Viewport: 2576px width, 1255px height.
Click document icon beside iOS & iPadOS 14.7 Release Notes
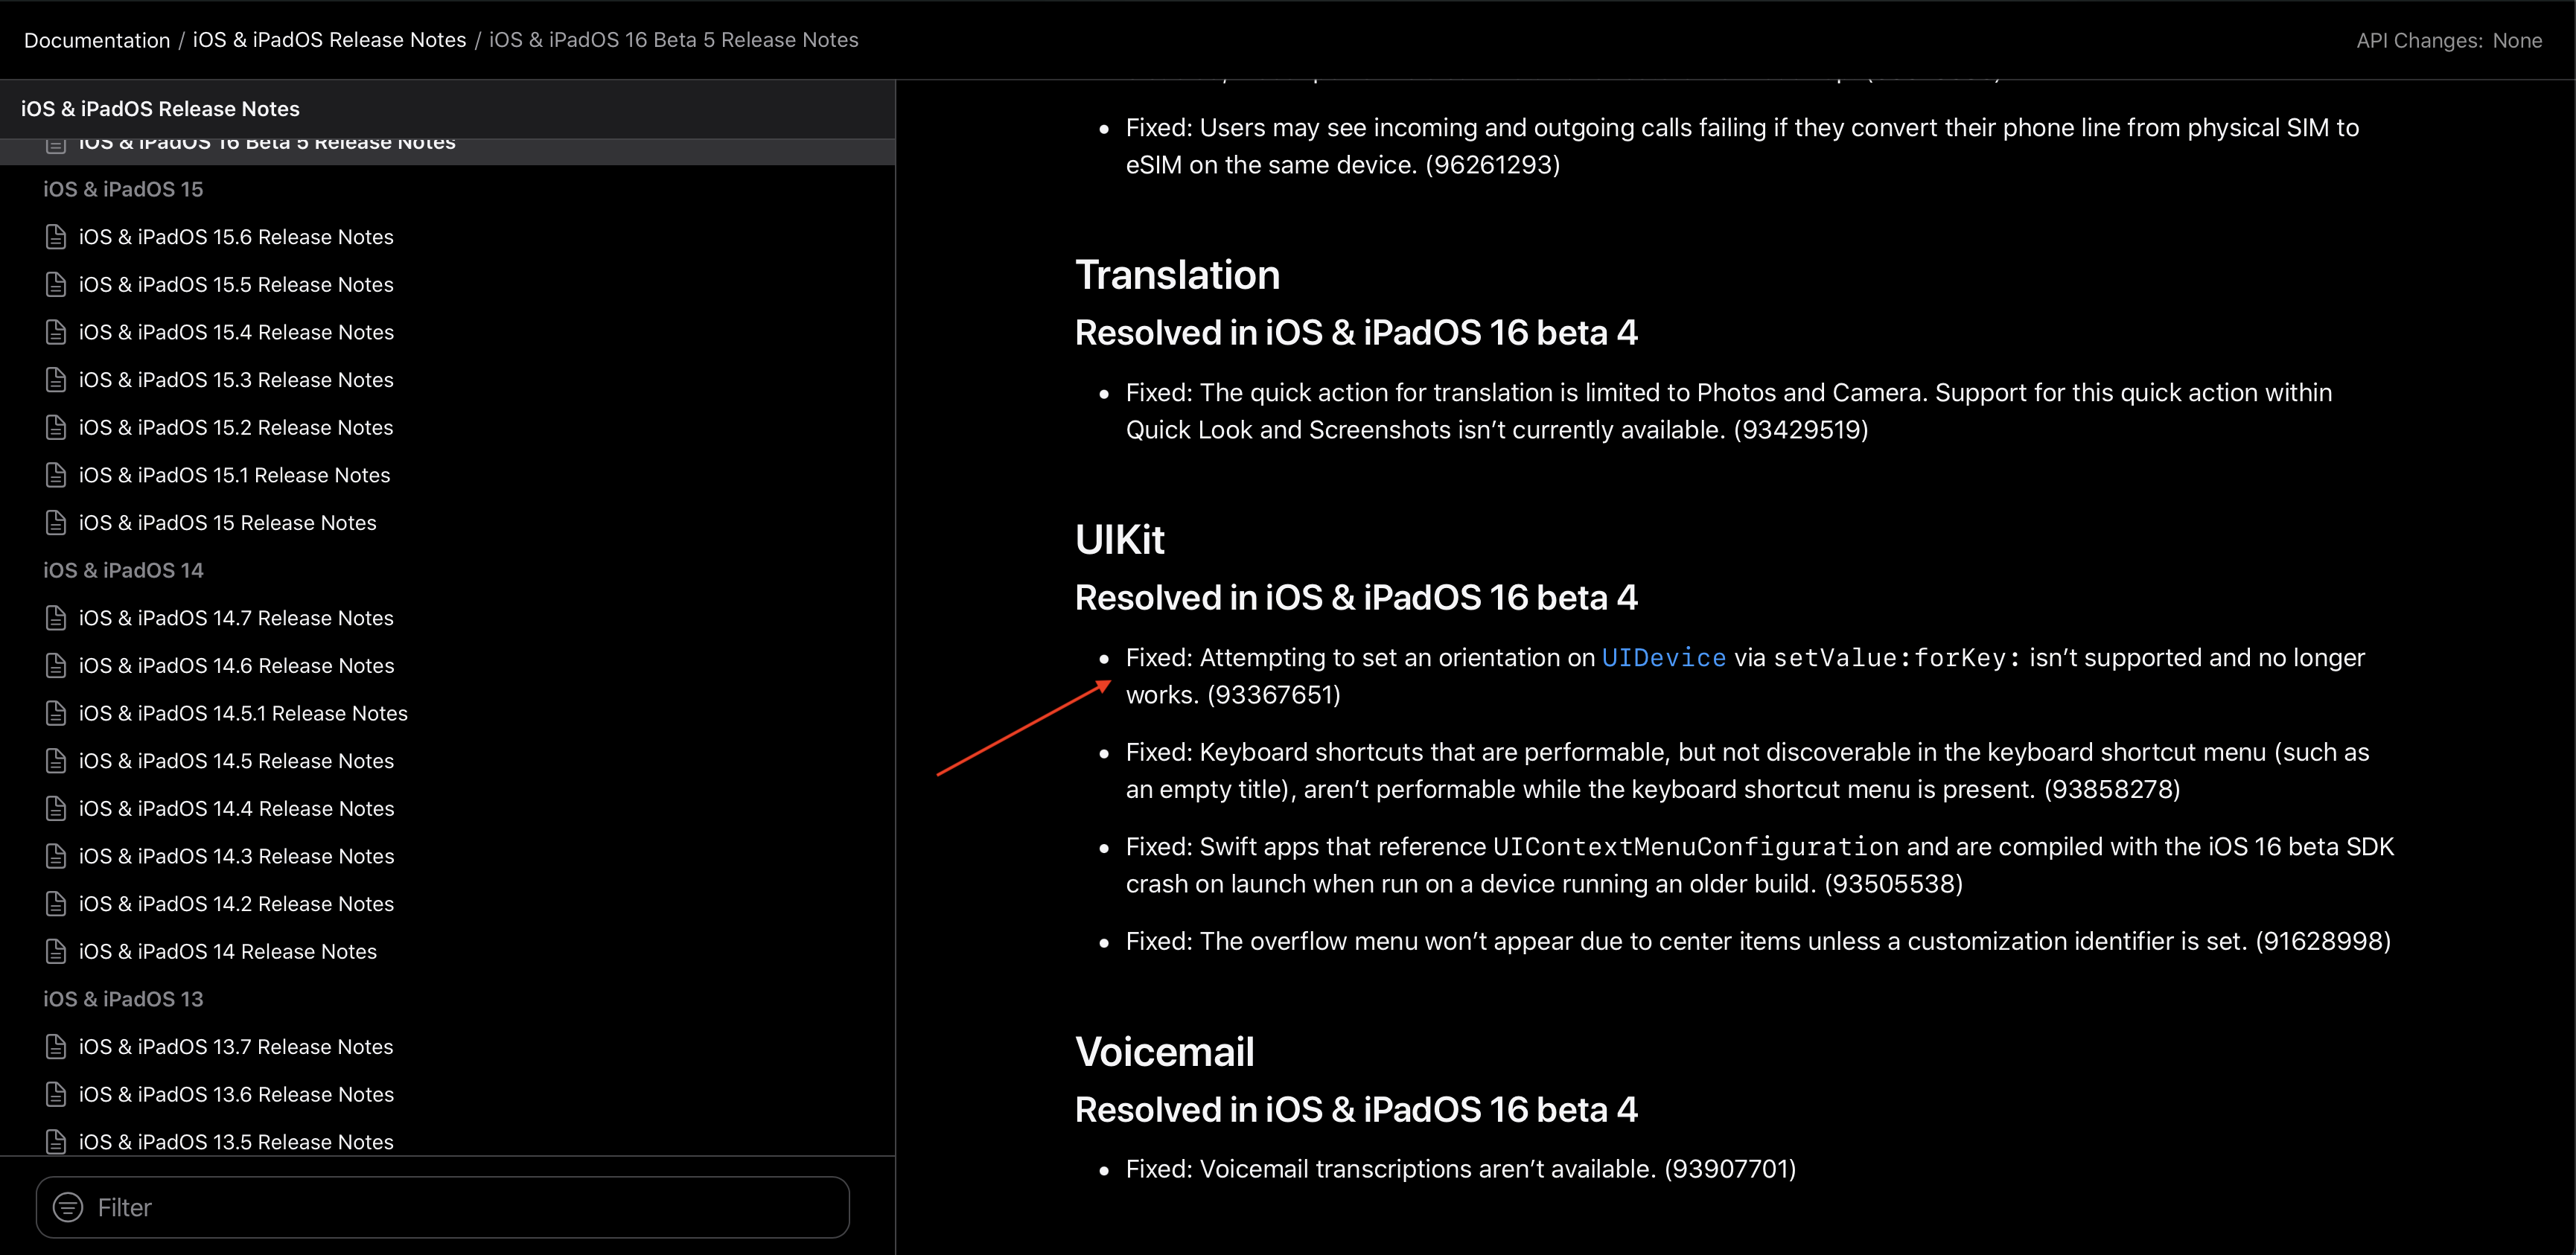(x=56, y=618)
